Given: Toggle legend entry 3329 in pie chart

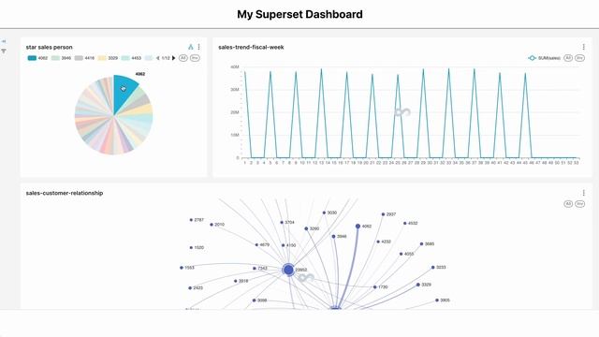Looking at the screenshot, I should [108, 58].
